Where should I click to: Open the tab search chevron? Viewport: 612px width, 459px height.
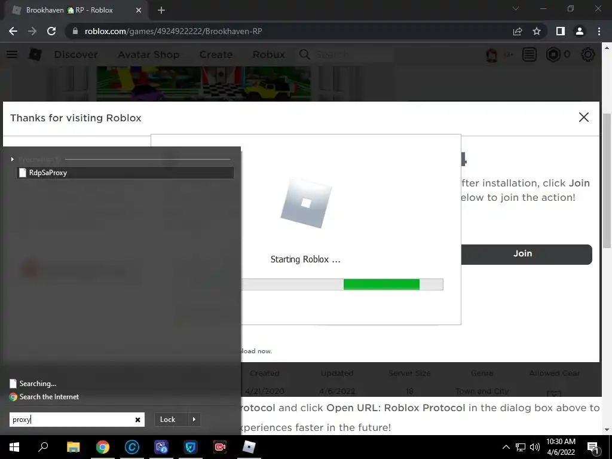516,8
